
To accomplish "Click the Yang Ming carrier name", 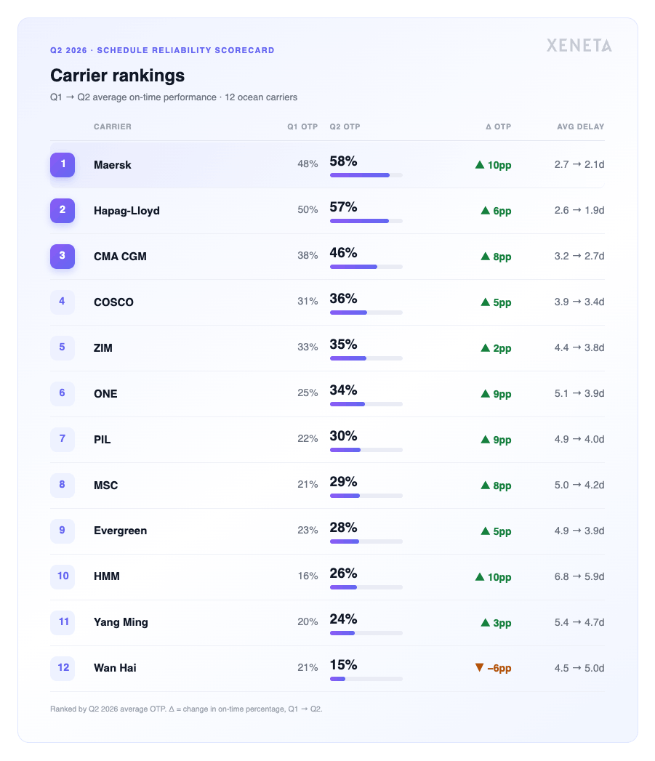I will coord(121,622).
